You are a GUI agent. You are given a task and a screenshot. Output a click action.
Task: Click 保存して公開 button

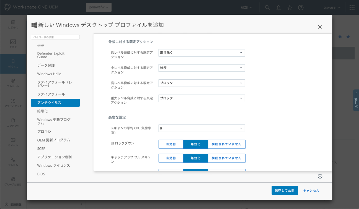coord(285,190)
